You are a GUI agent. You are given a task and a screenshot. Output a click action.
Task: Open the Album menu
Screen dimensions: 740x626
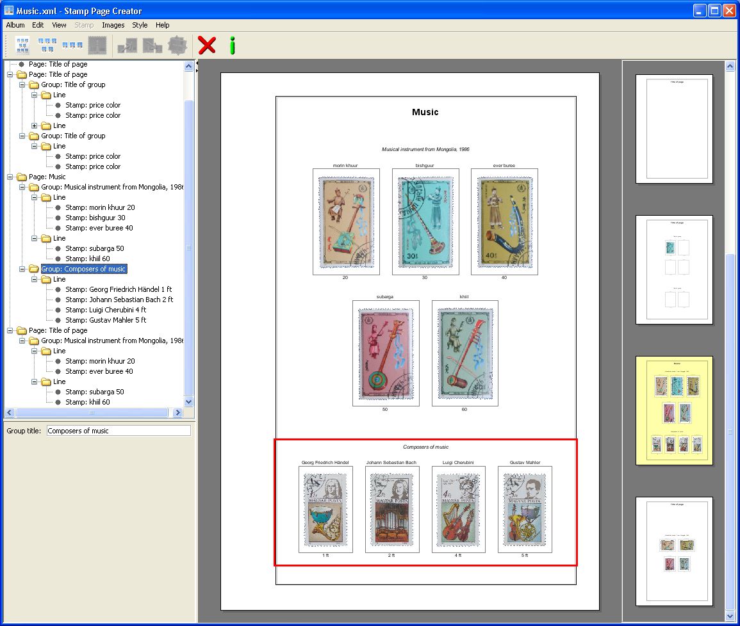click(x=15, y=25)
